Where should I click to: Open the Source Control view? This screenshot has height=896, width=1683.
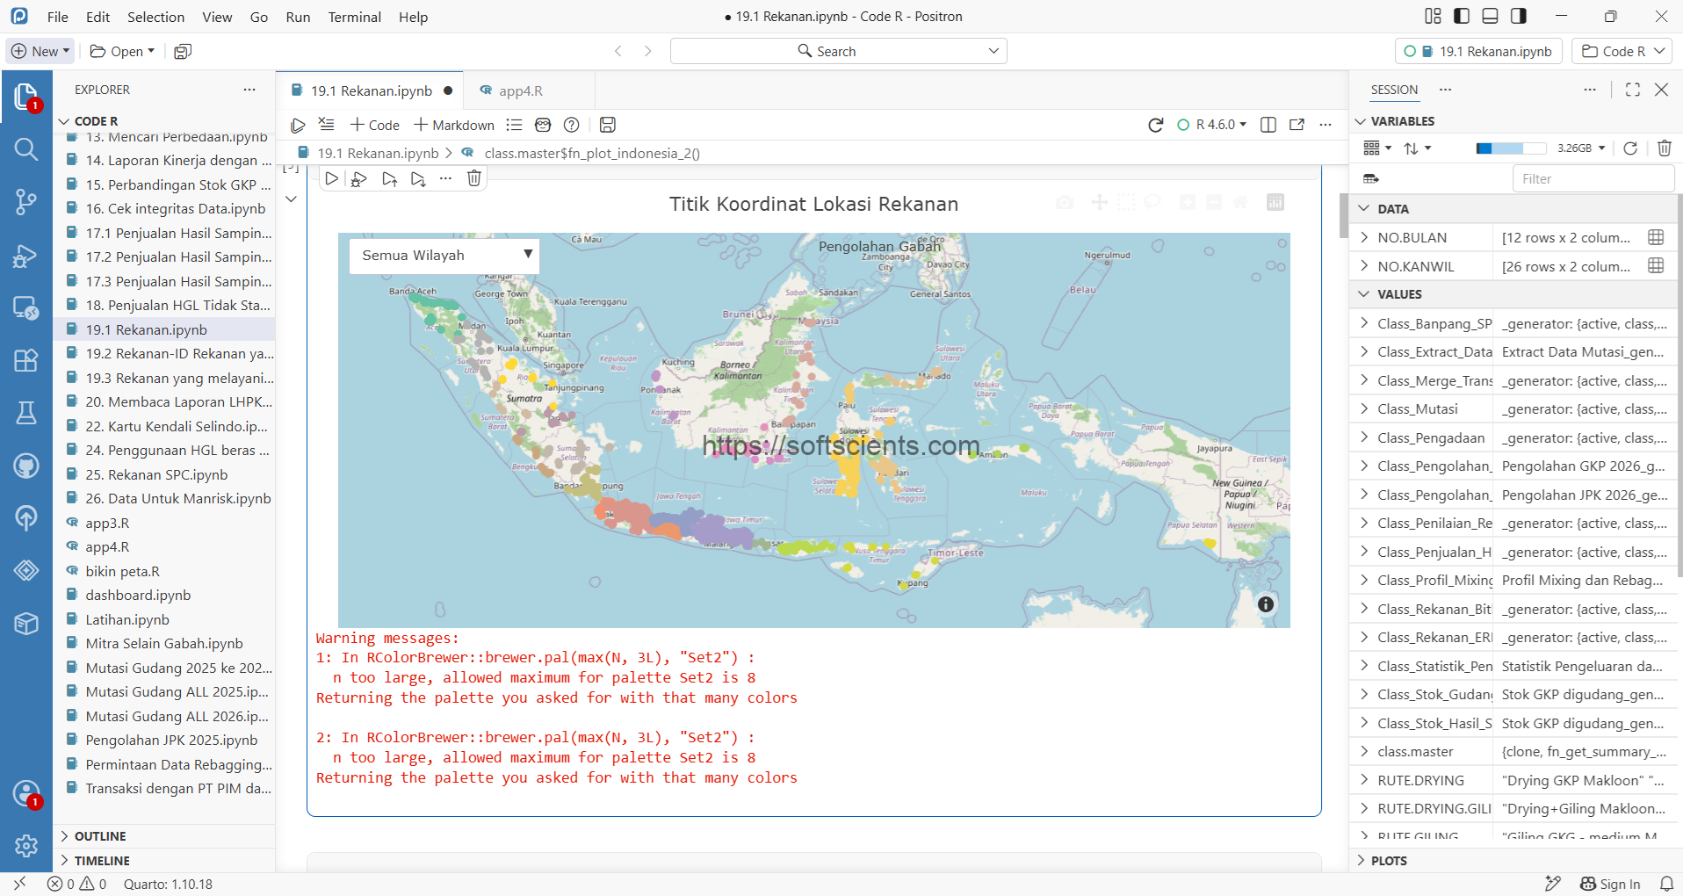25,202
